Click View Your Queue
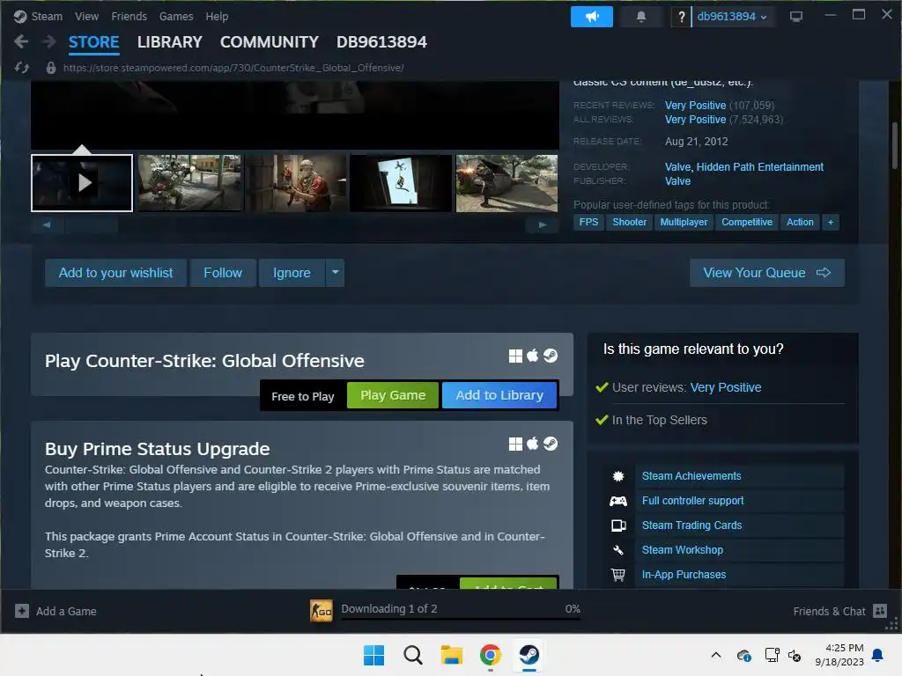Screen dimensions: 902x676 (x=767, y=273)
